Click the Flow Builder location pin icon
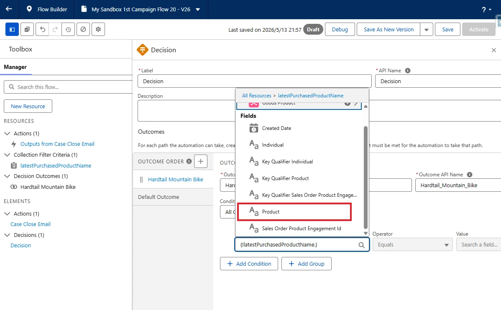 (29, 9)
